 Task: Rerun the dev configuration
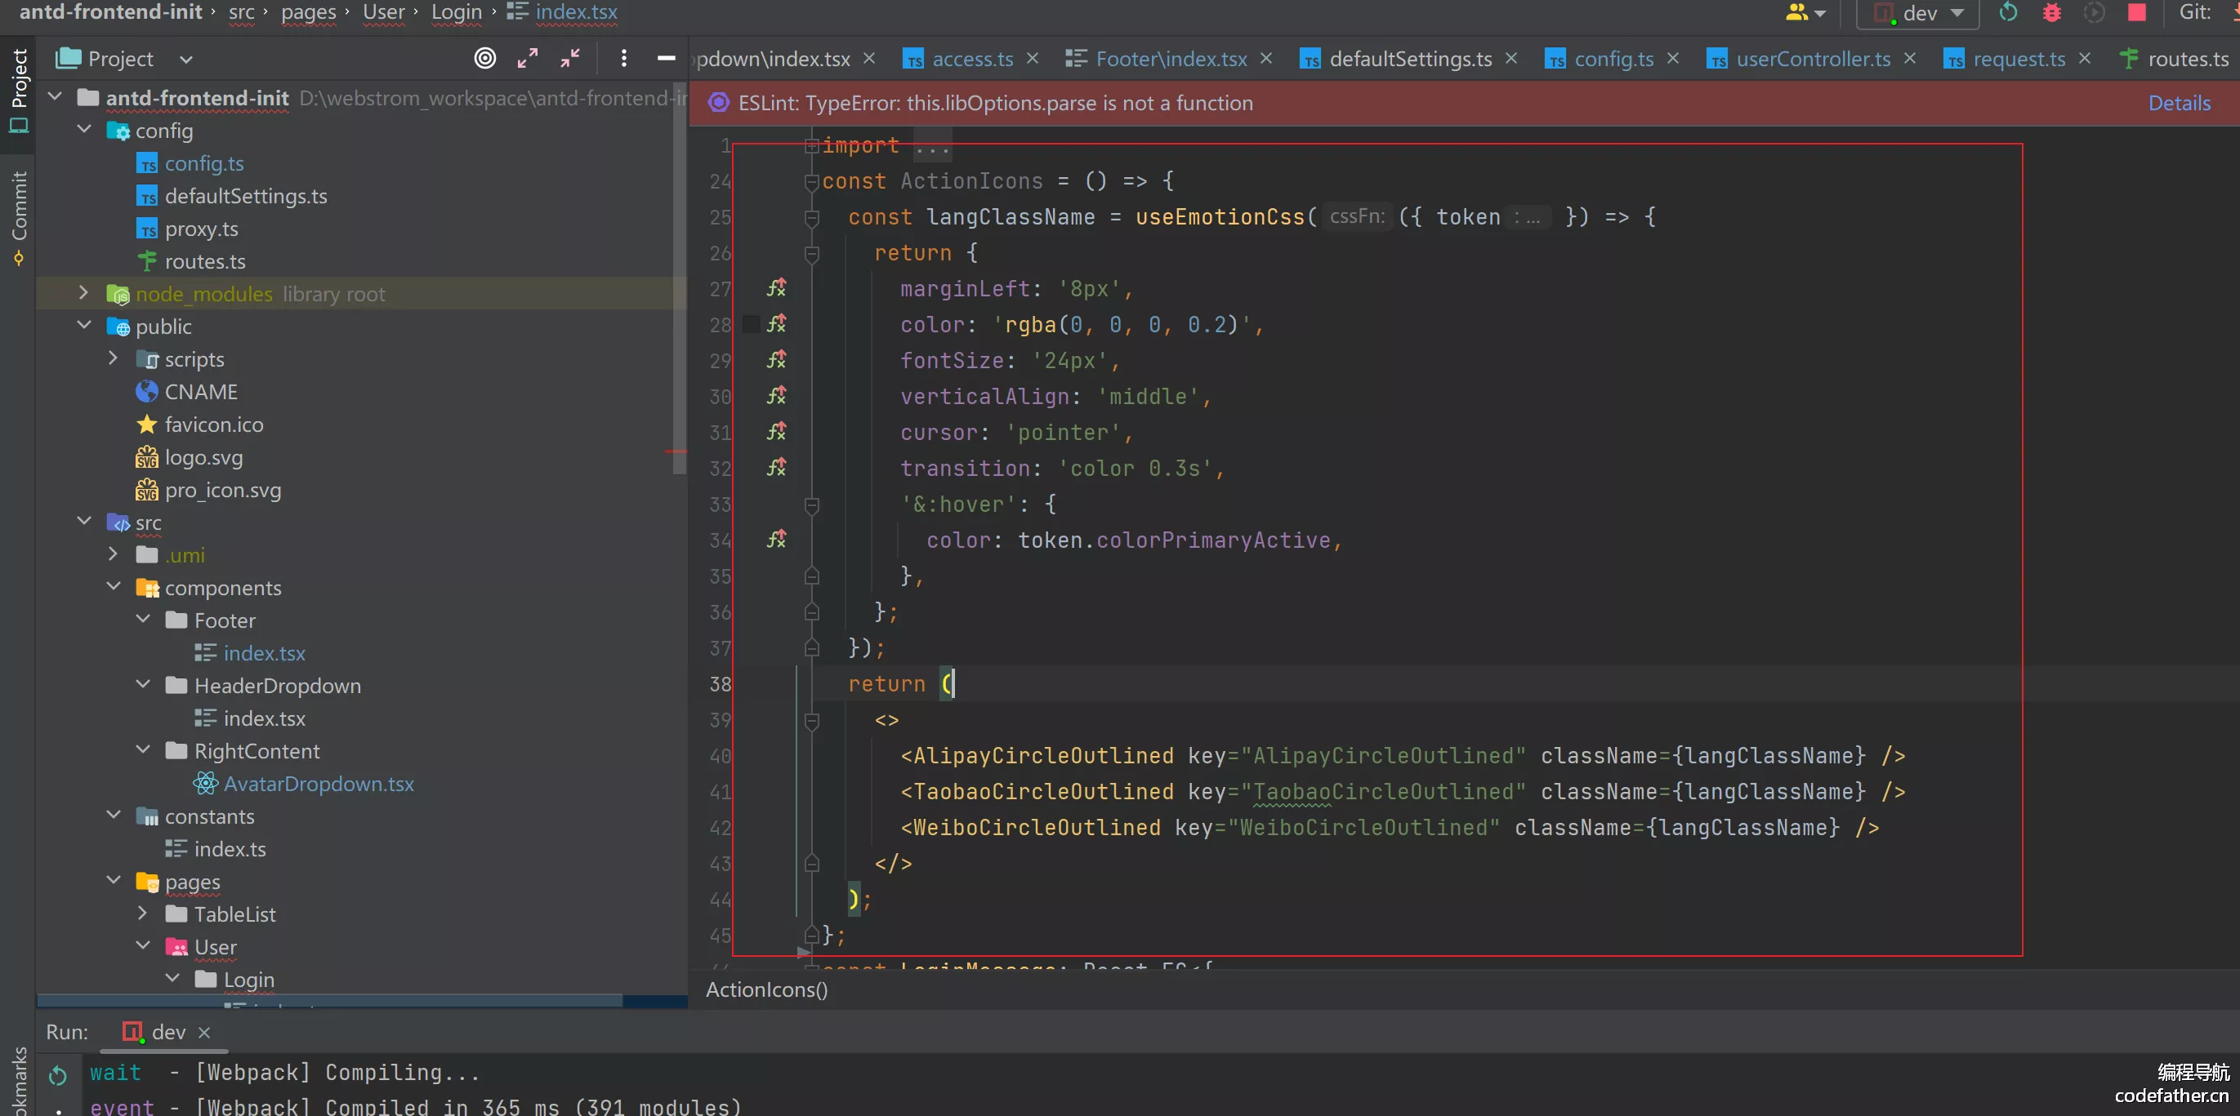click(2008, 12)
